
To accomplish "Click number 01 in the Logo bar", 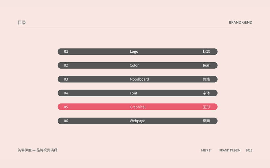I will [66, 52].
